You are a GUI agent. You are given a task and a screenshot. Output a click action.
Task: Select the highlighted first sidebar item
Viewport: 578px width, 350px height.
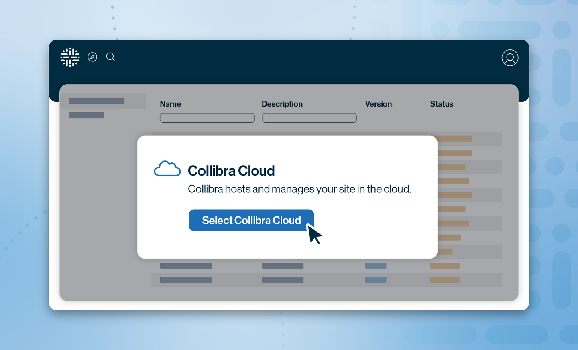pyautogui.click(x=97, y=101)
